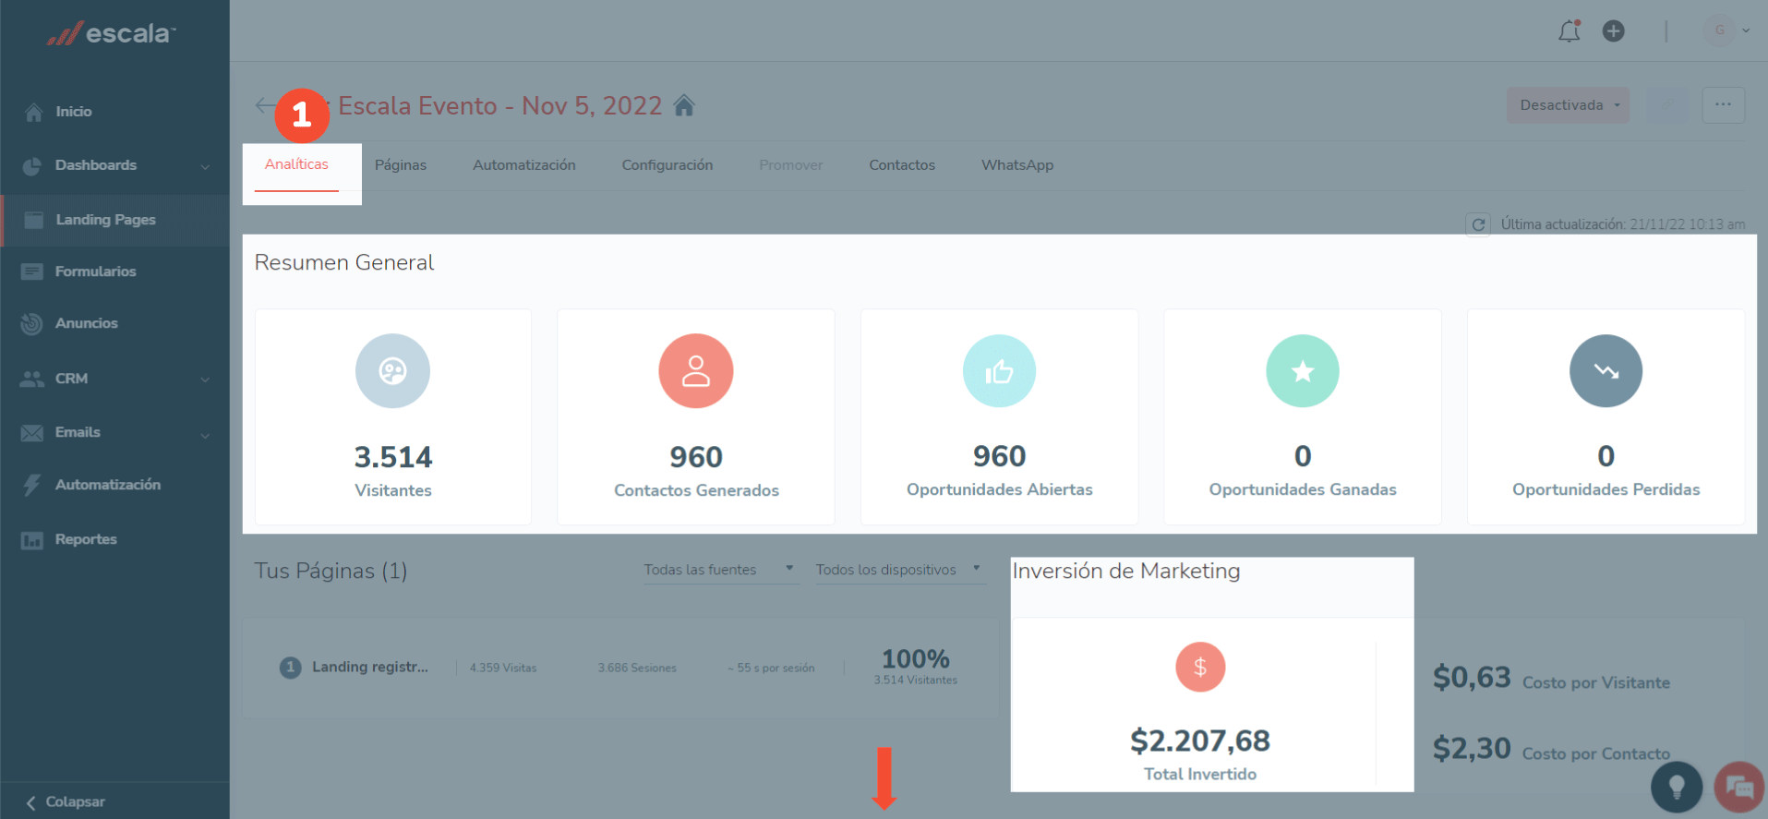Click the Oportunidades Perdidas trend-down icon
This screenshot has width=1768, height=819.
(1606, 371)
